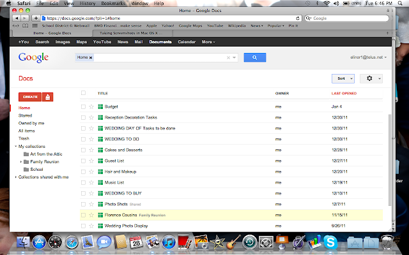Screen dimensions: 409x255
Task: Click the red upload button beside Create
Action: point(48,97)
